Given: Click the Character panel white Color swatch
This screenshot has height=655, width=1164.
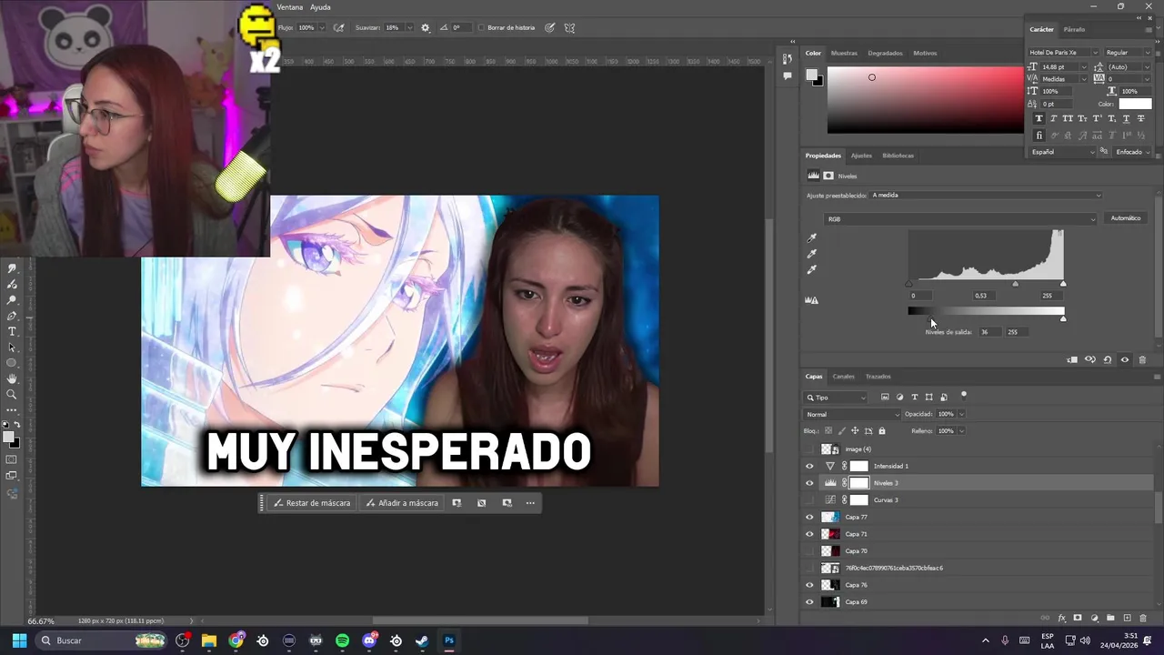Looking at the screenshot, I should [1135, 104].
